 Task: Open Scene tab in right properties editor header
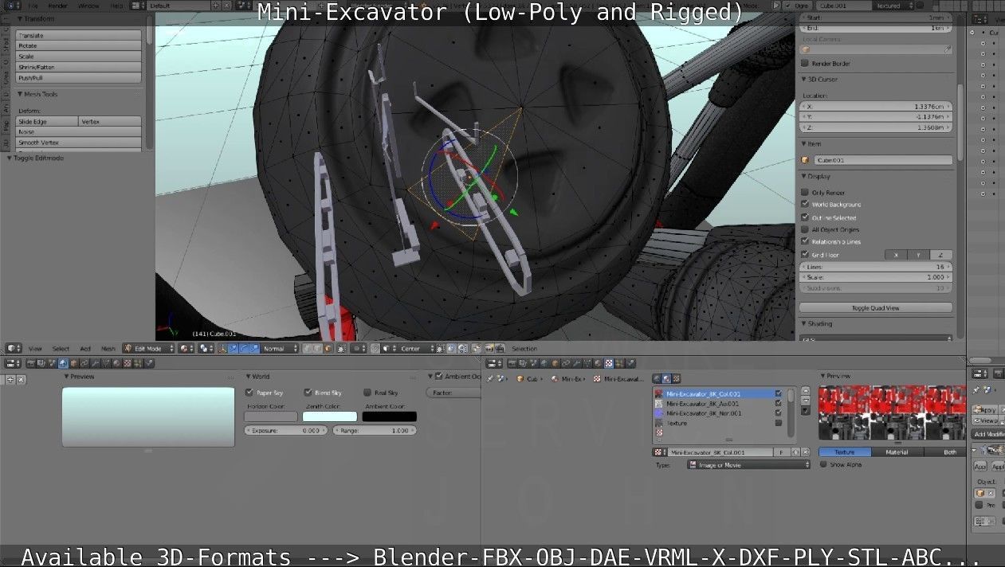point(532,363)
